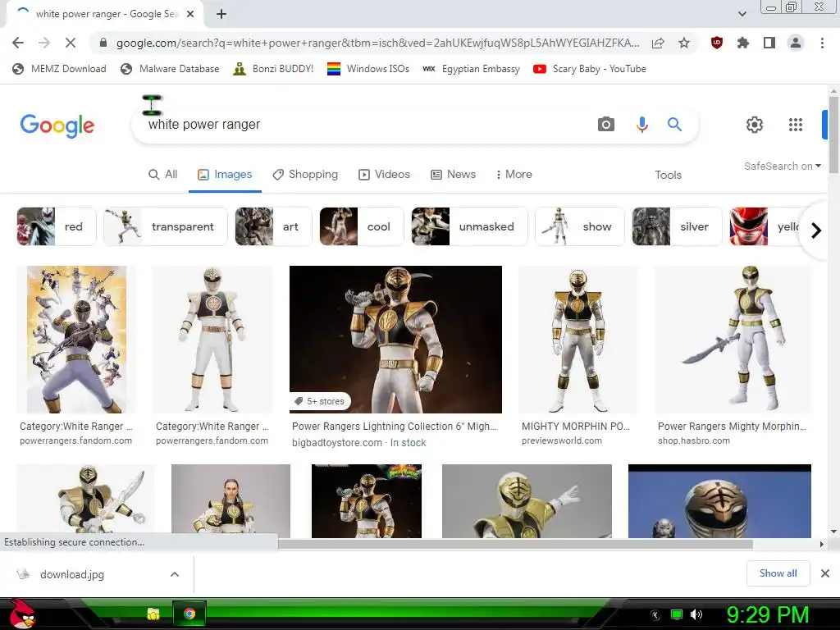Viewport: 840px width, 630px height.
Task: Click the 9:29 PM clock
Action: [768, 614]
